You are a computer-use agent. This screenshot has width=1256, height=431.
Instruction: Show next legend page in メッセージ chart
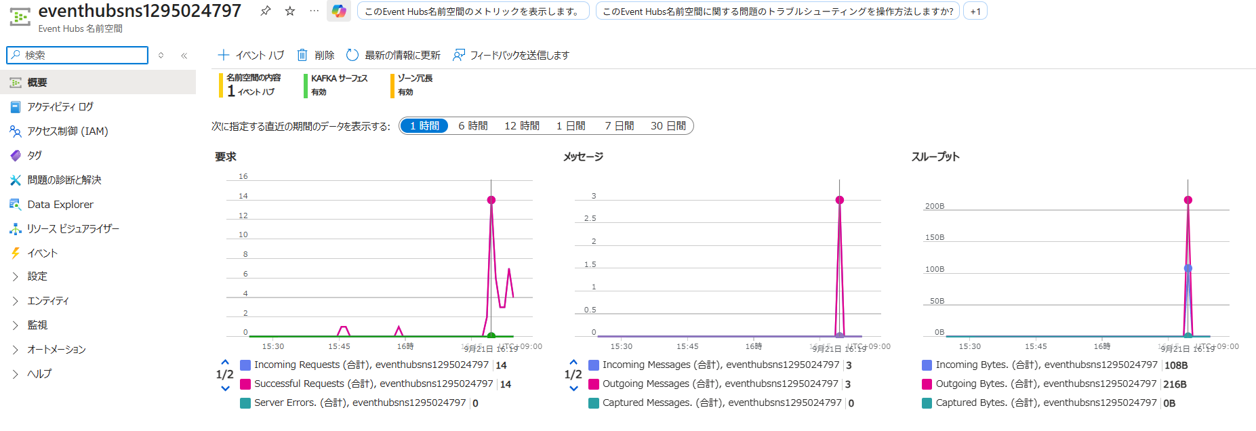click(573, 388)
